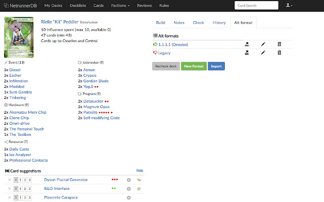Open the Gordian Blade card link
The height and width of the screenshot is (202, 324).
(x=96, y=81)
